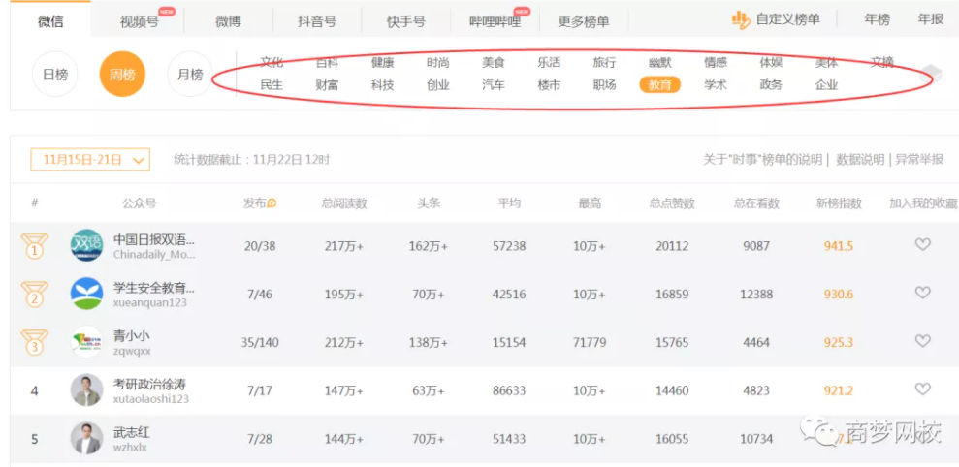The width and height of the screenshot is (959, 467).
Task: Select the 楼市 category
Action: [549, 85]
